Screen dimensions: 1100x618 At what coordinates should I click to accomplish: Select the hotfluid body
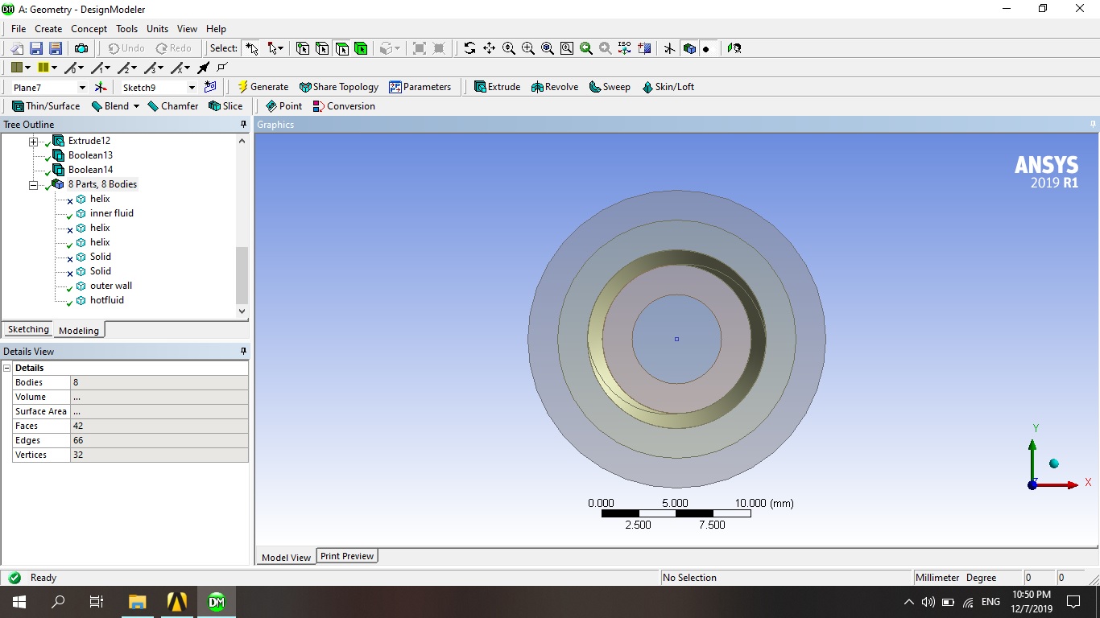tap(107, 300)
